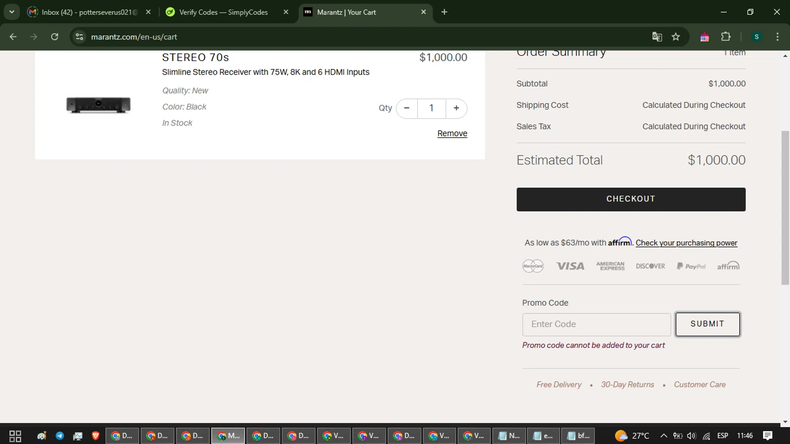Click the scrollbar down arrow
This screenshot has width=790, height=444.
pyautogui.click(x=785, y=422)
